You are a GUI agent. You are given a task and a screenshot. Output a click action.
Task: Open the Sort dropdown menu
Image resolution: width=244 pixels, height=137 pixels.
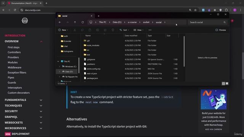[124, 30]
